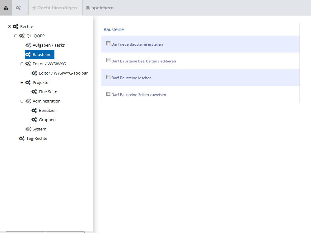Select the gear icon beside Gruppen
Screen dimensions: 311x233
click(34, 120)
